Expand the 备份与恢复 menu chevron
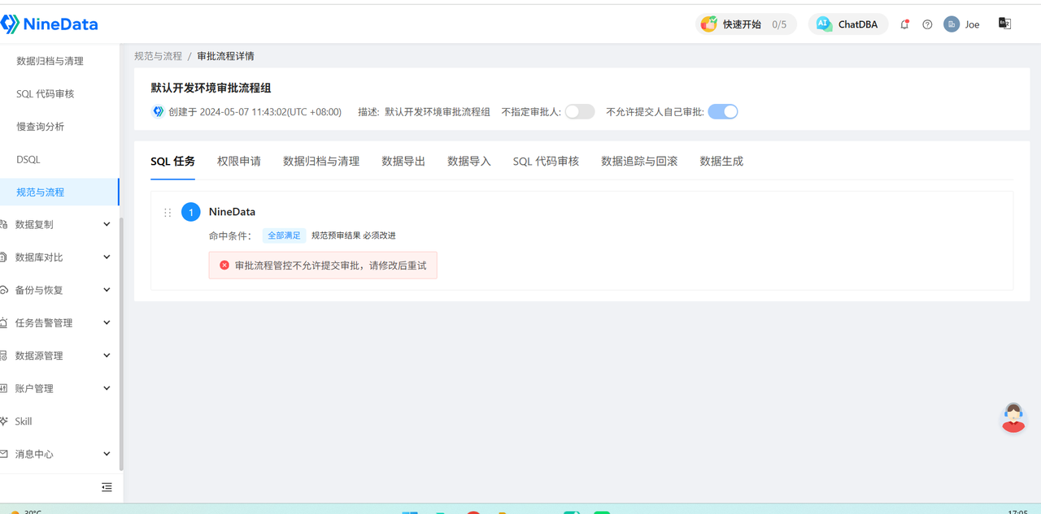This screenshot has height=514, width=1041. click(x=107, y=290)
